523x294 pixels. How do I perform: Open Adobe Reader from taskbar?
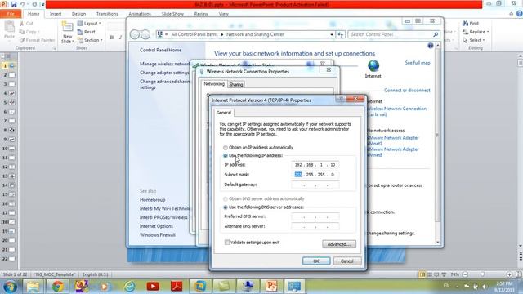pyautogui.click(x=177, y=287)
